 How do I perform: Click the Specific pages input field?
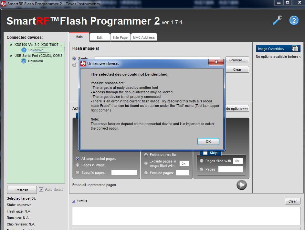(124, 172)
